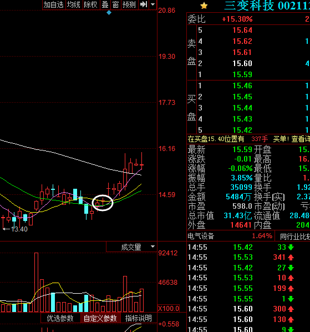Click the 窗 window toolbar button

click(x=115, y=4)
